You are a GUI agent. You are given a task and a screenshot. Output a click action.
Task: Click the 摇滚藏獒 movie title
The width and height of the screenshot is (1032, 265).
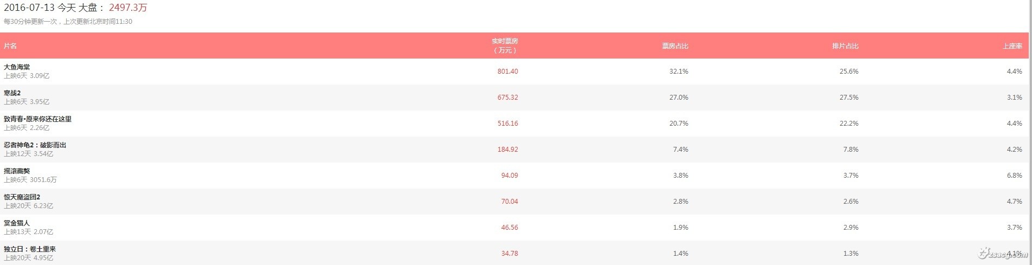pyautogui.click(x=17, y=171)
